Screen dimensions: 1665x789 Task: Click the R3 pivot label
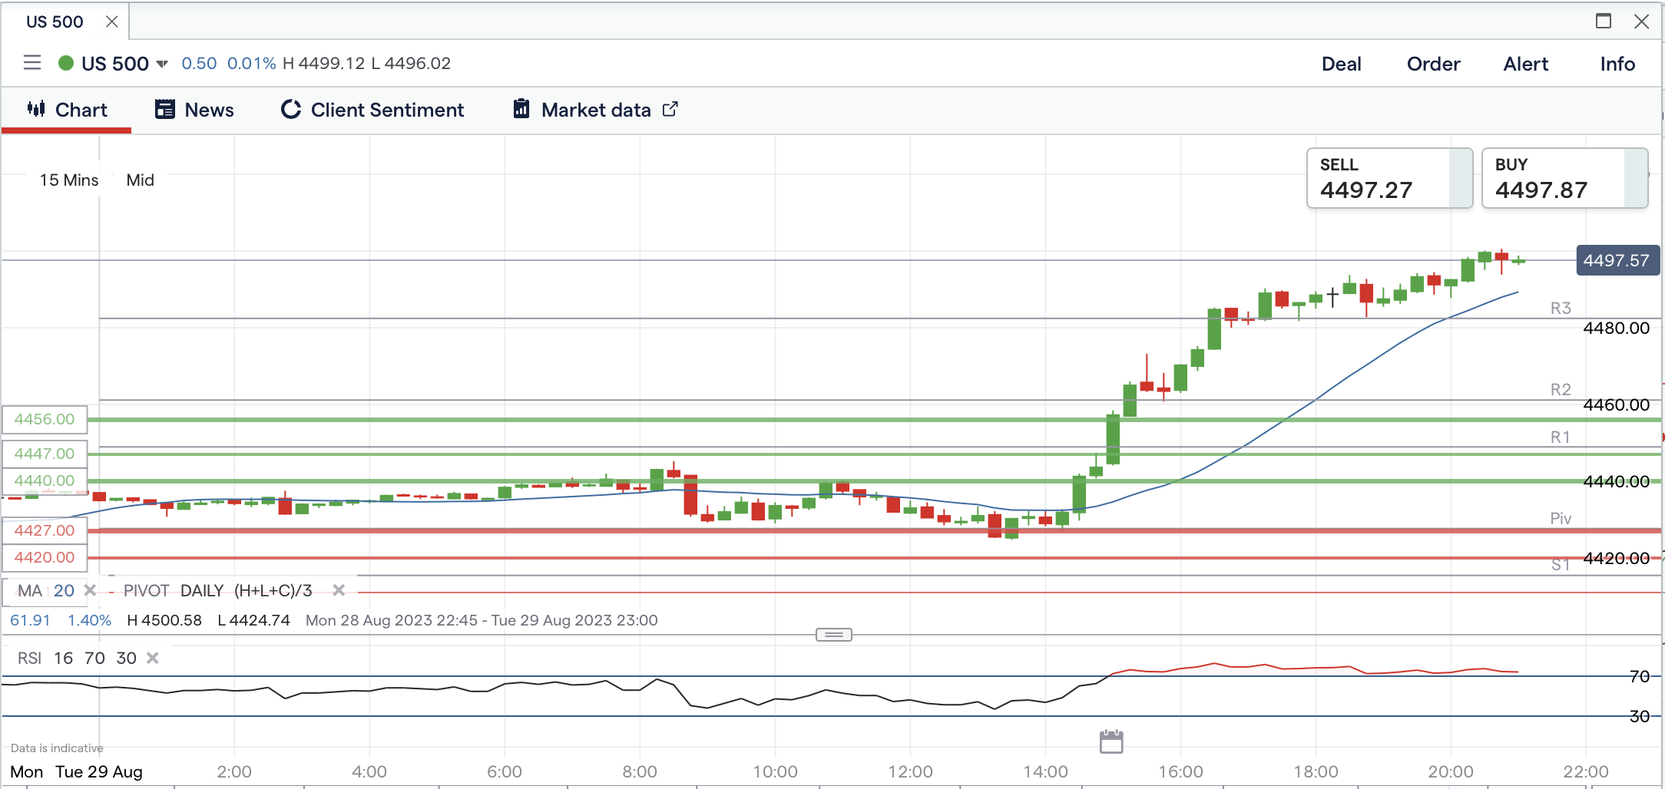1561,308
